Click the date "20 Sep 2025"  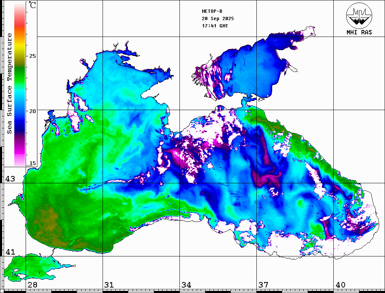point(218,19)
